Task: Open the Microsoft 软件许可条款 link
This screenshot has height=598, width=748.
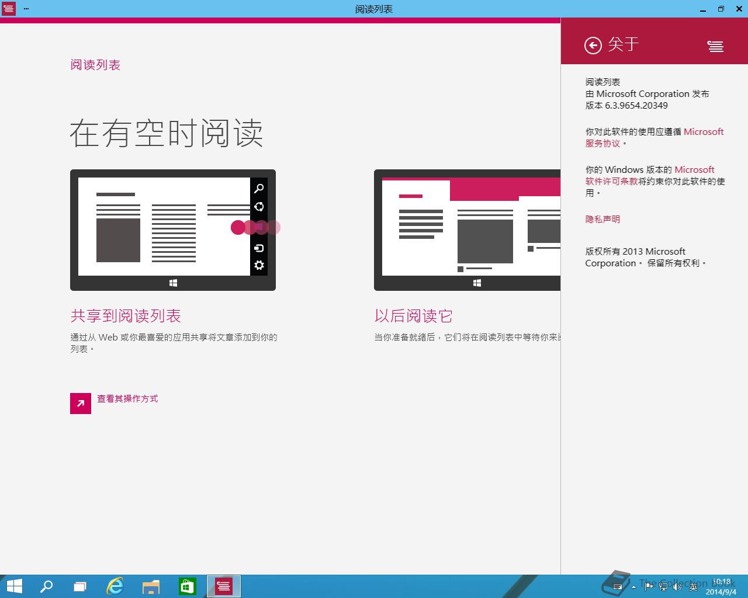Action: (650, 175)
